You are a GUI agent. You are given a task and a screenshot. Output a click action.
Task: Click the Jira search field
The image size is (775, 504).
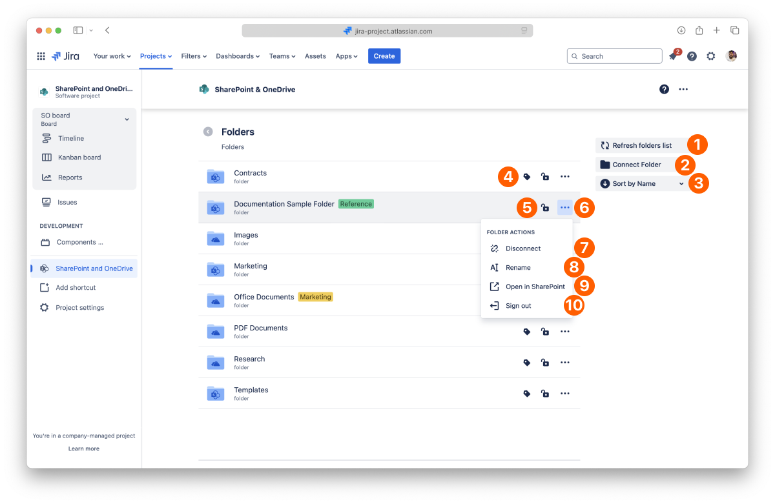click(x=615, y=56)
